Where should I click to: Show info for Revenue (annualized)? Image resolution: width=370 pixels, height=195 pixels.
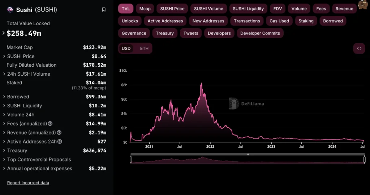(59, 133)
